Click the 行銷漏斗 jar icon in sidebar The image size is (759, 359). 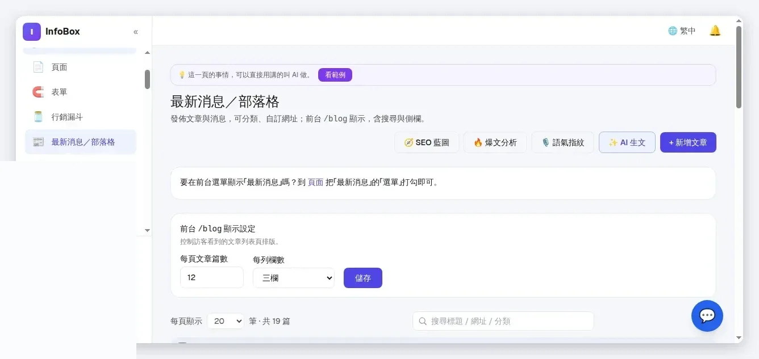point(38,117)
